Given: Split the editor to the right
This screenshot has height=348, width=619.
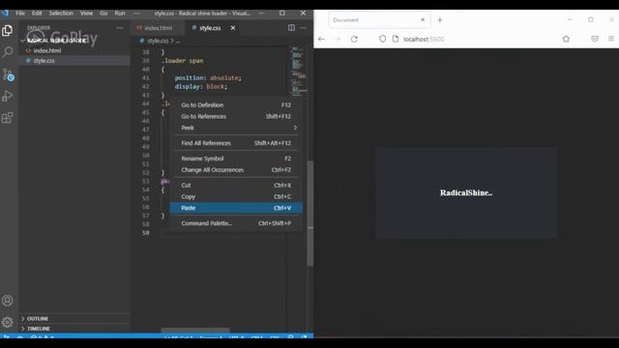Looking at the screenshot, I should pyautogui.click(x=291, y=28).
